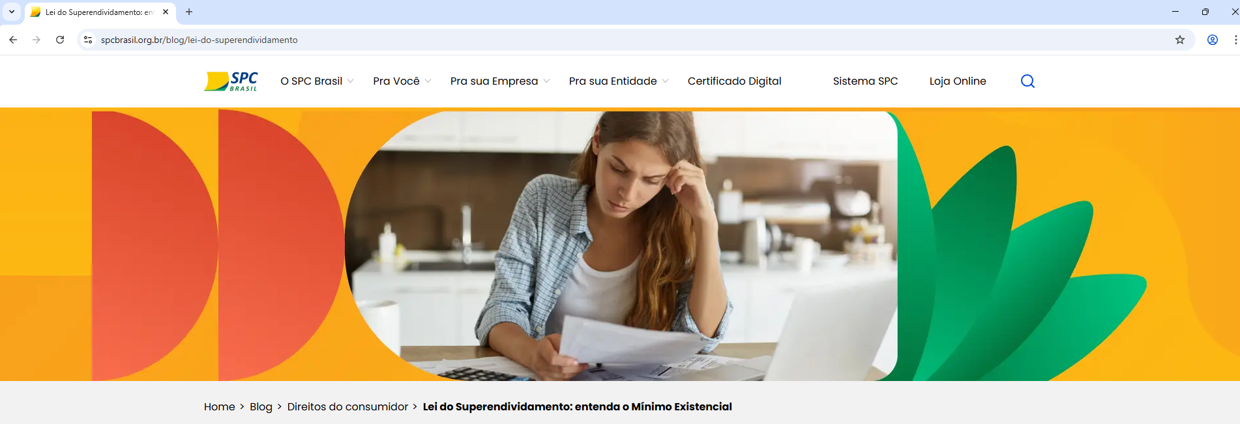Click the Blog breadcrumb link
The height and width of the screenshot is (424, 1240).
[261, 407]
